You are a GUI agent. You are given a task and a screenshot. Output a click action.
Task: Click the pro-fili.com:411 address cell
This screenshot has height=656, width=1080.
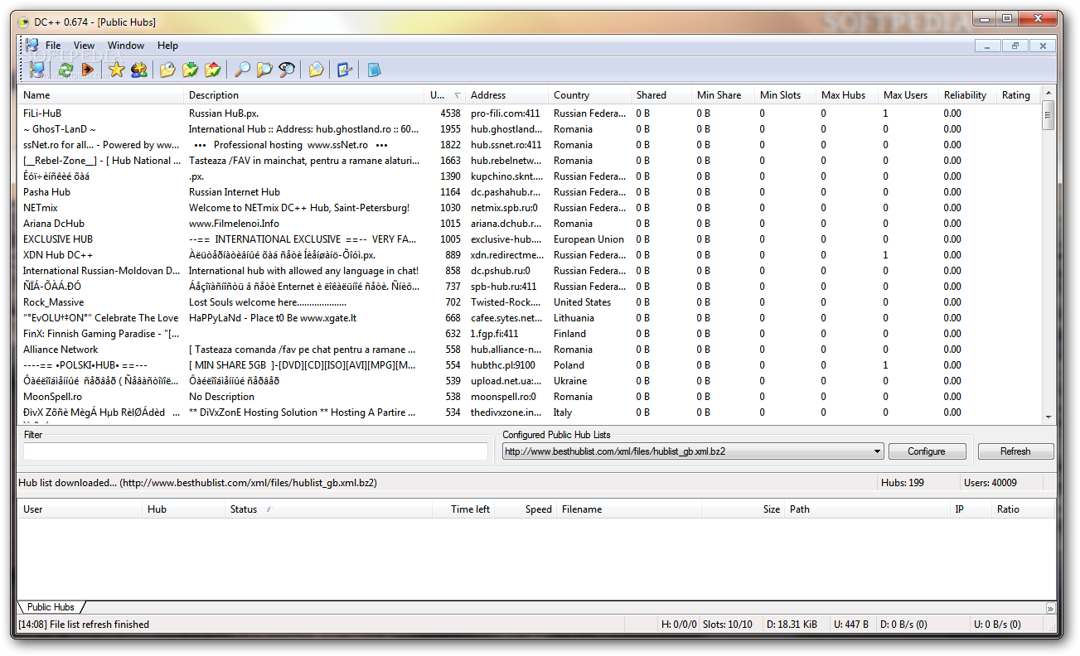coord(505,113)
